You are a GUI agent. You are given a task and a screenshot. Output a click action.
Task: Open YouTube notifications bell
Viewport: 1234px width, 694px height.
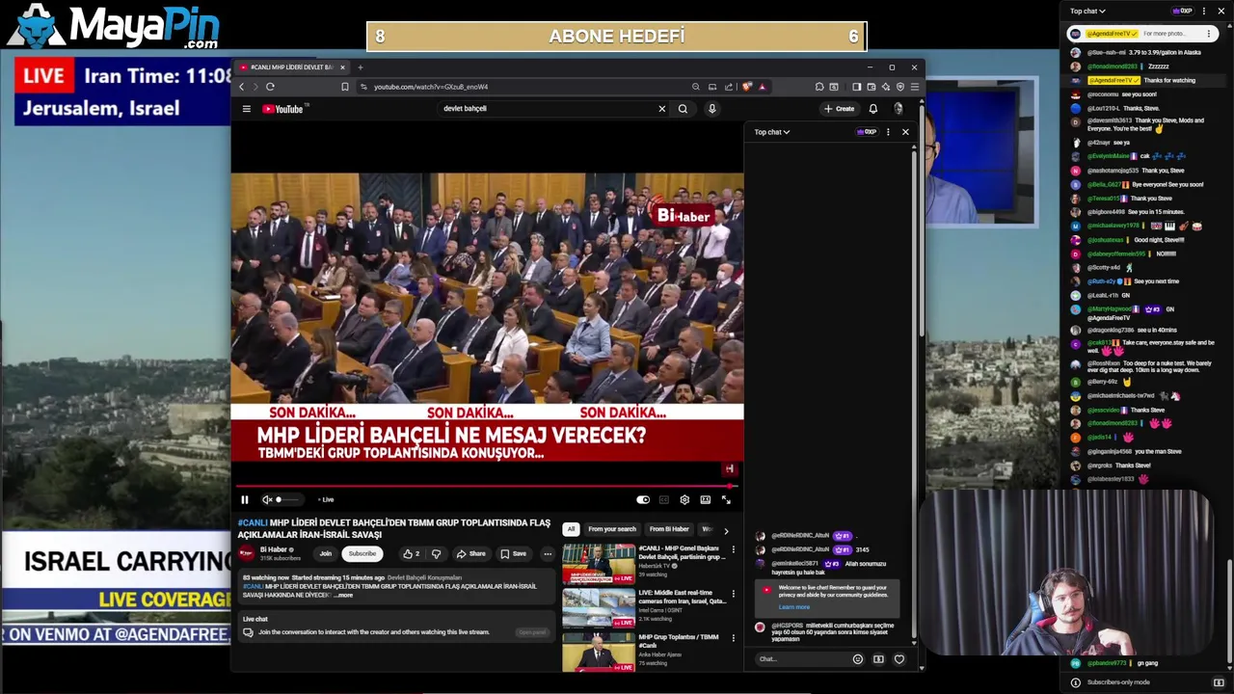[873, 109]
